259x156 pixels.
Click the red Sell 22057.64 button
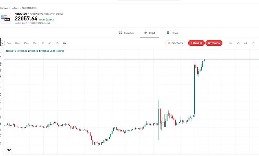pyautogui.click(x=196, y=43)
